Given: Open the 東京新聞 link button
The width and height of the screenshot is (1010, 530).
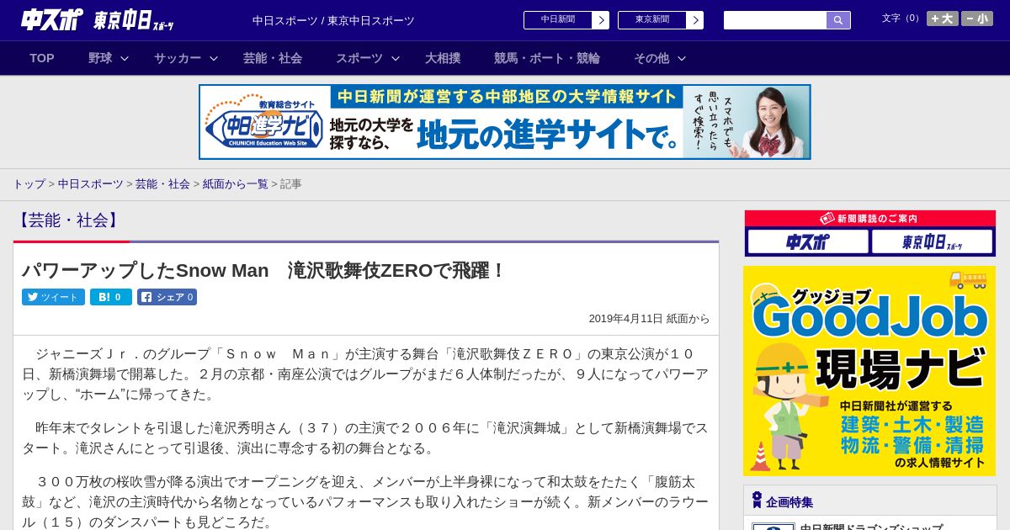Looking at the screenshot, I should coord(652,20).
